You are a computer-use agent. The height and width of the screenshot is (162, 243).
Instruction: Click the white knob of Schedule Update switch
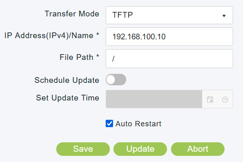pyautogui.click(x=111, y=80)
